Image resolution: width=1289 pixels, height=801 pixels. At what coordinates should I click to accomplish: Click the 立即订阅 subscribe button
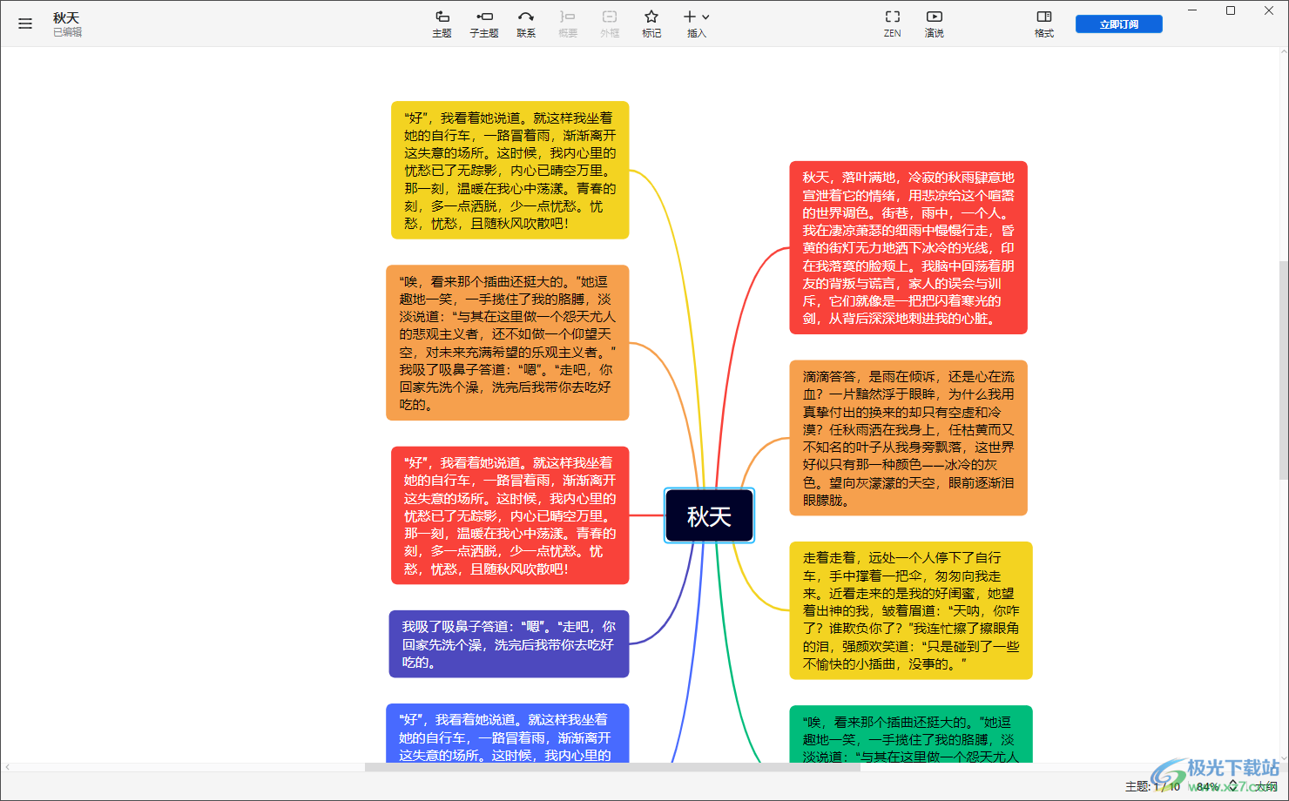[x=1119, y=24]
